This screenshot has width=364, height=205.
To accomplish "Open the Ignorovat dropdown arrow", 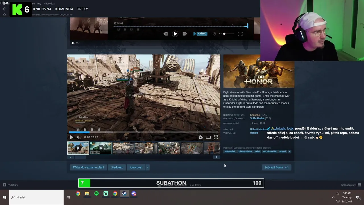I will 147,167.
